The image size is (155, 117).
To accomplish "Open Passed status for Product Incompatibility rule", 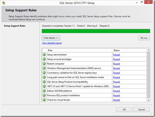I will click(116, 82).
